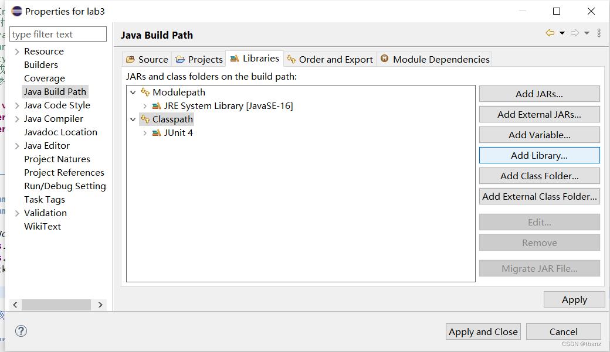Click the Module Dependencies tab icon

click(384, 59)
